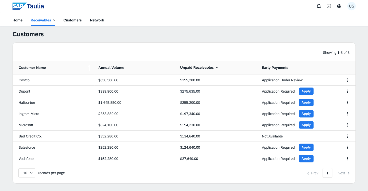368x191 pixels.
Task: Open the three-dot menu for Bad Credit Co.
Action: click(x=348, y=136)
